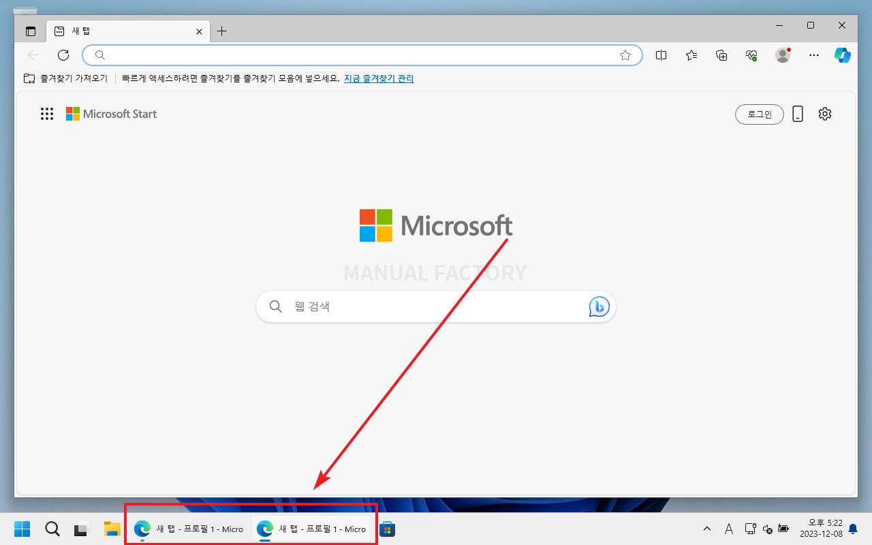Open Browser essentials heart icon
Image resolution: width=872 pixels, height=545 pixels.
(752, 55)
